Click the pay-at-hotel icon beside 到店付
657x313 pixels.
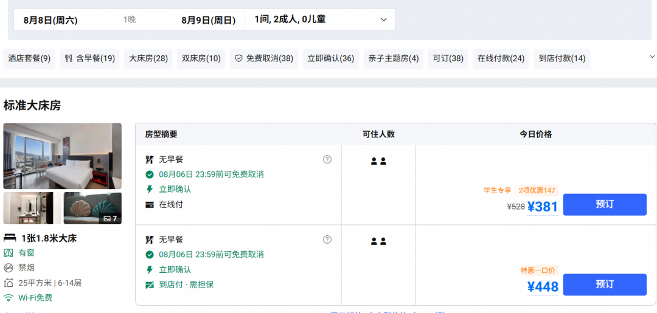click(x=149, y=285)
